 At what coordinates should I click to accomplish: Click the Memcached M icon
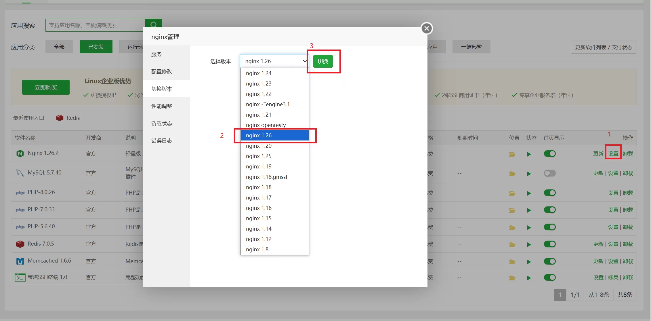20,261
